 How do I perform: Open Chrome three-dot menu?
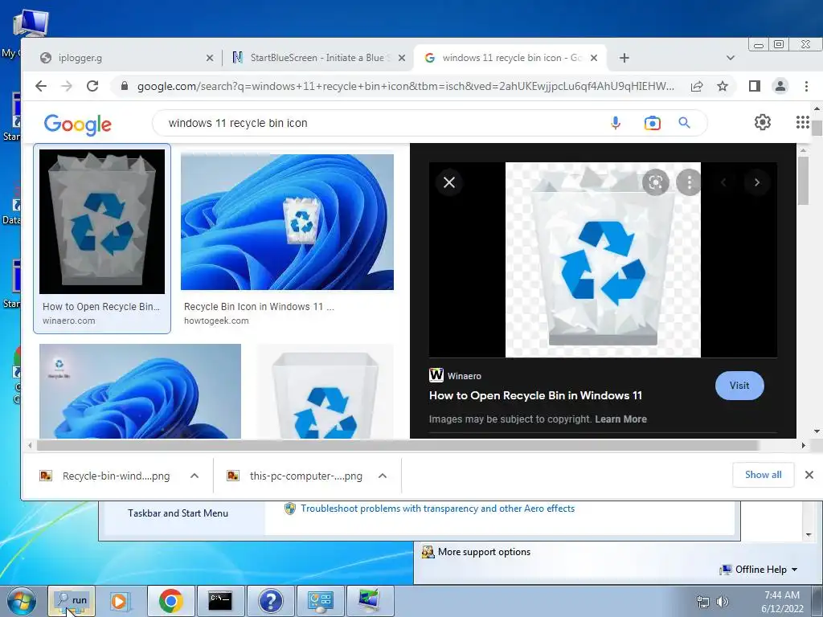(x=806, y=86)
